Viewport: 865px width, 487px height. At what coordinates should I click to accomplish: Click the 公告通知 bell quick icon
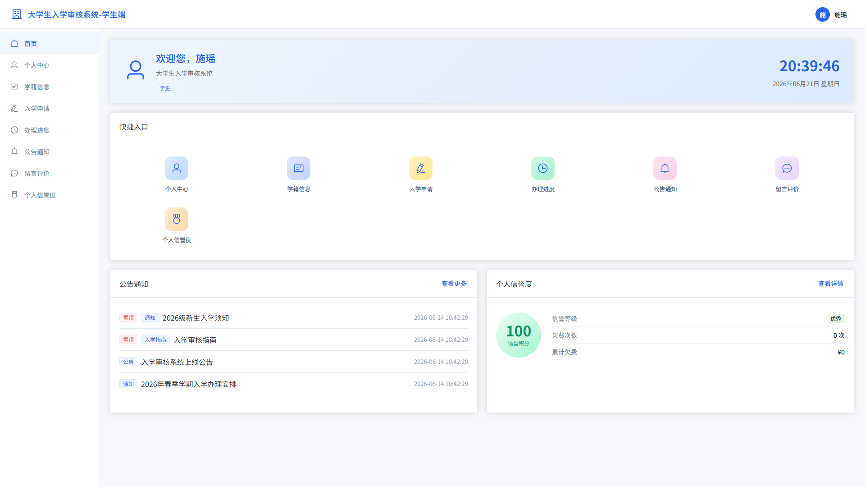click(x=665, y=168)
